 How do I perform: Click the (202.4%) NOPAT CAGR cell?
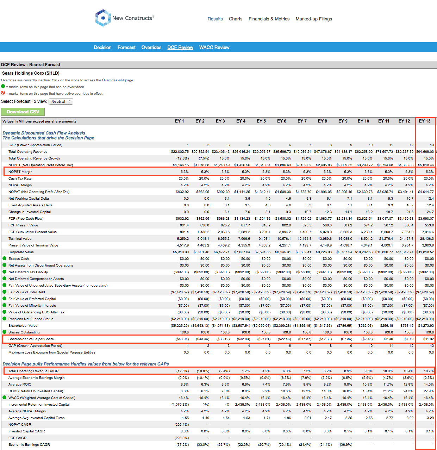point(182,425)
